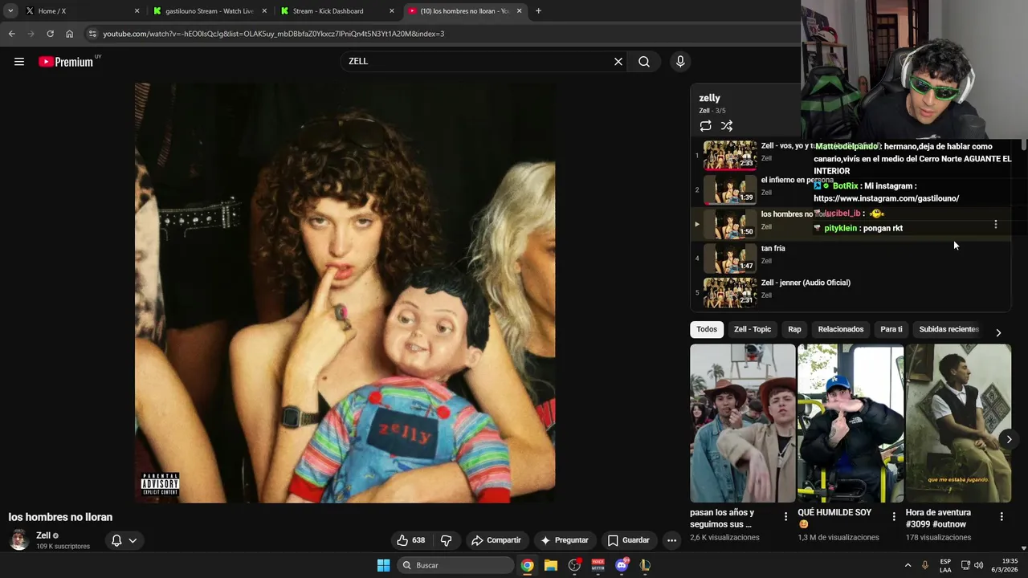The height and width of the screenshot is (578, 1028).
Task: Select the 'Relacionados' chip
Action: (841, 329)
